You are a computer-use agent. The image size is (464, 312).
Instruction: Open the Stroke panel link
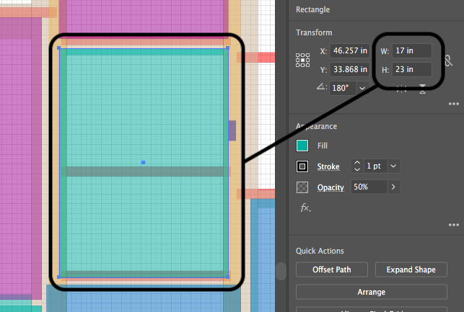point(328,166)
